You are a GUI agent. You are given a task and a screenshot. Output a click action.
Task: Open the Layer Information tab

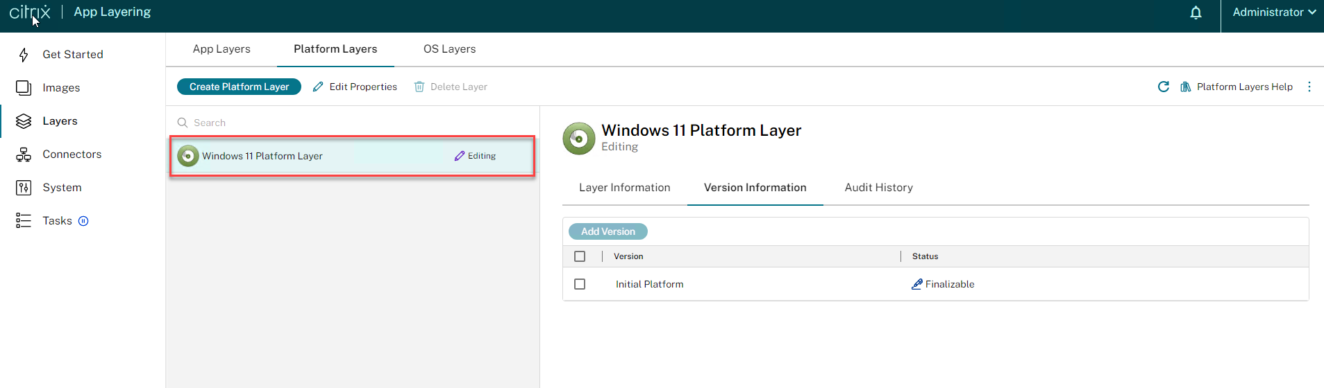624,188
